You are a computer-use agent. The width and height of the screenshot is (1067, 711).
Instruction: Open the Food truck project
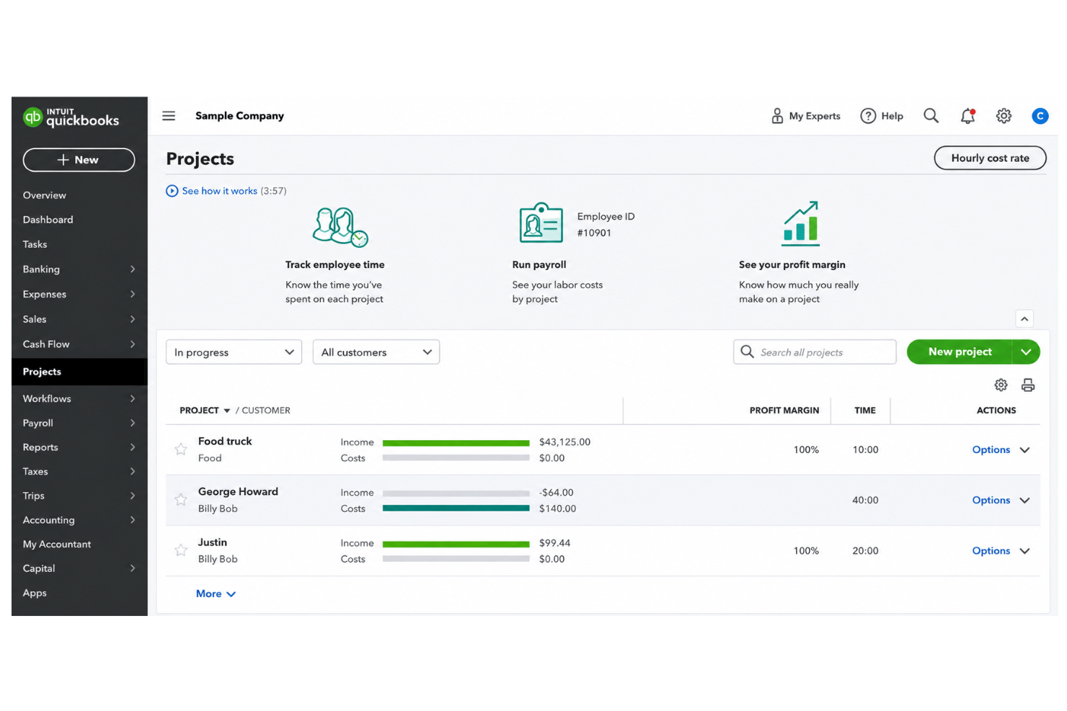(x=225, y=442)
